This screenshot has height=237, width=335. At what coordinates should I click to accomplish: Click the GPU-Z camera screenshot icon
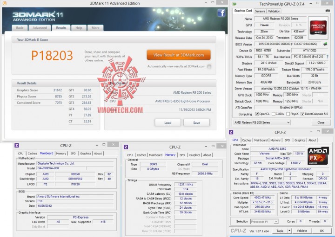click(327, 10)
